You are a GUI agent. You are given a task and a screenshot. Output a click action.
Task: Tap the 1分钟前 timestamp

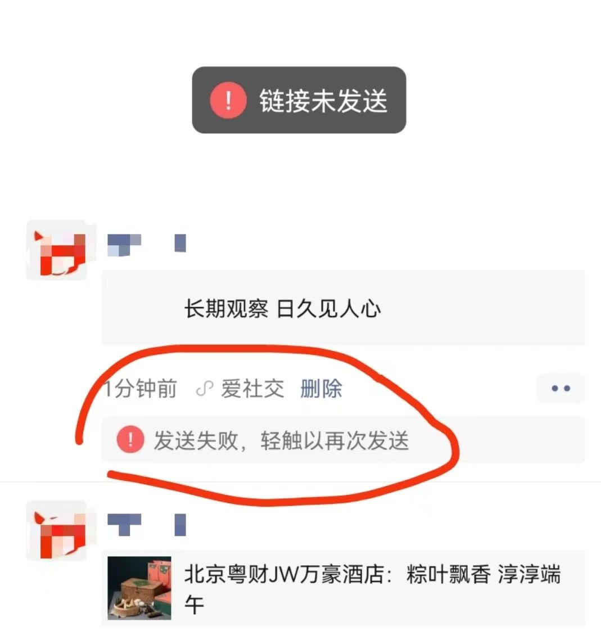[x=141, y=389]
